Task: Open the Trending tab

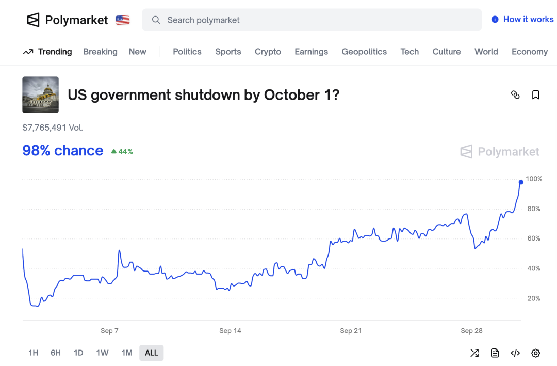Action: click(48, 52)
